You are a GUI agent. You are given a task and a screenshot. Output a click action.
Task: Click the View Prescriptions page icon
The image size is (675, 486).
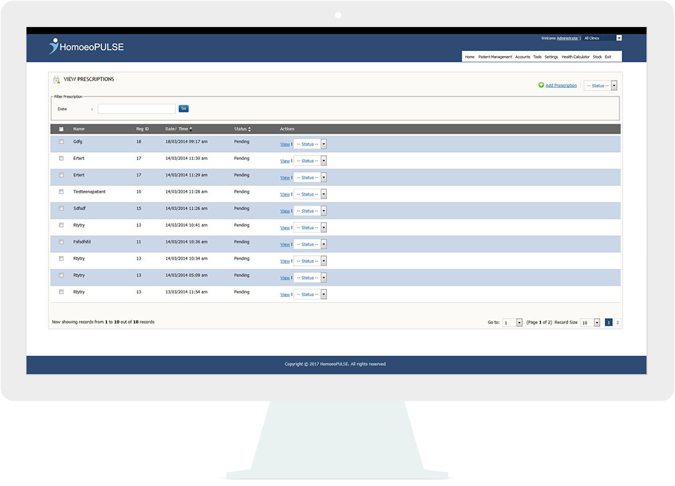point(56,80)
